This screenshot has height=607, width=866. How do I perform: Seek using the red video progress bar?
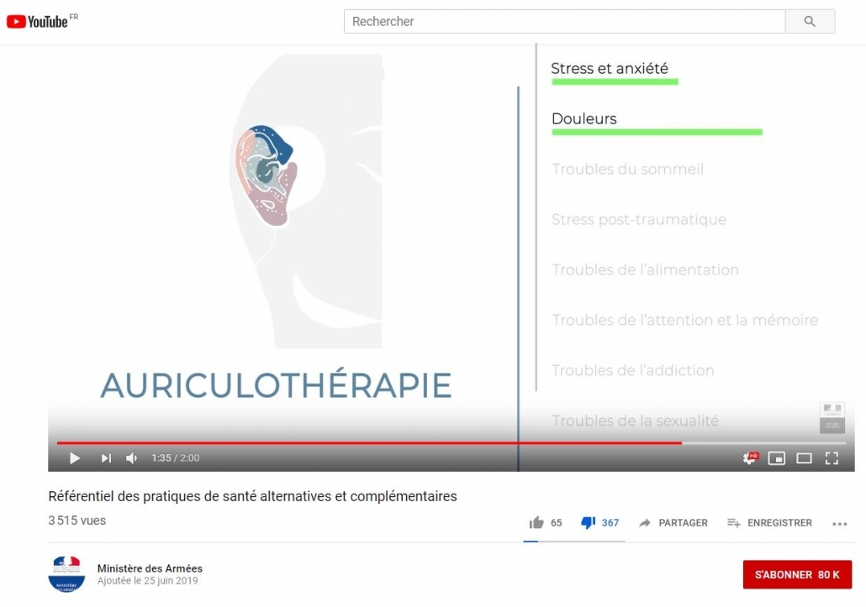click(370, 442)
